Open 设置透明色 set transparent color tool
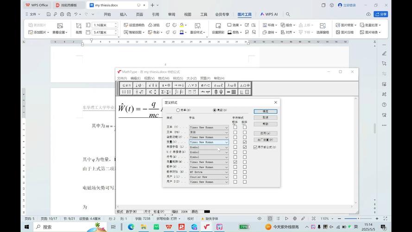The image size is (412, 232). tap(134, 25)
